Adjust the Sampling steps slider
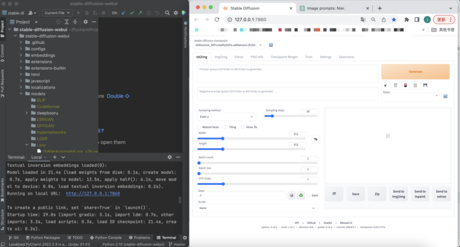The height and width of the screenshot is (247, 460). pyautogui.click(x=291, y=116)
